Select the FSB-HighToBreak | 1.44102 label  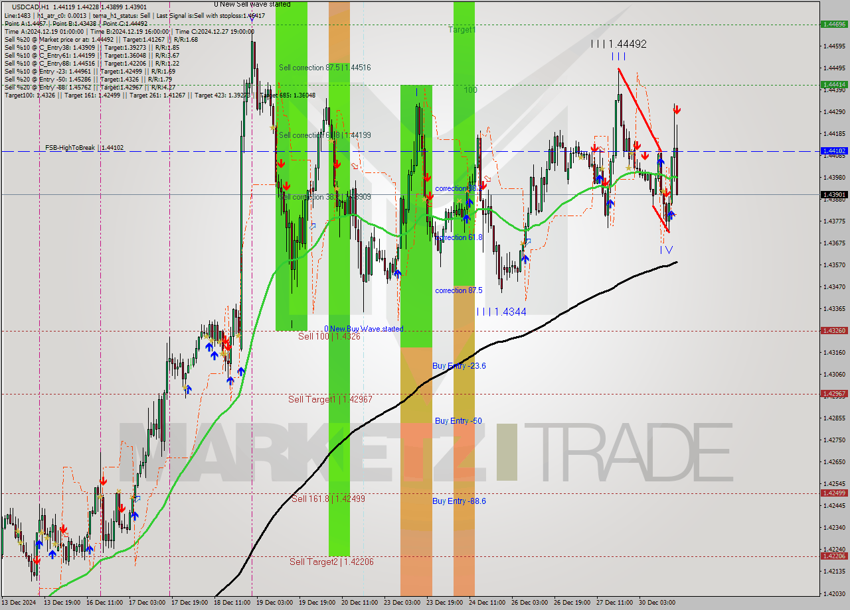(84, 148)
